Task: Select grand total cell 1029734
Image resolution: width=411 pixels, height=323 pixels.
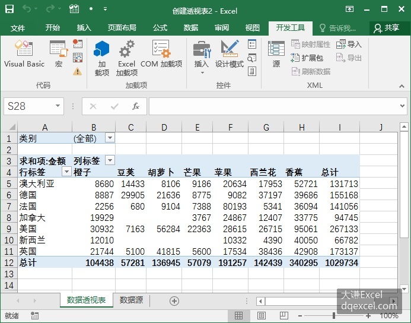Action: click(x=340, y=262)
